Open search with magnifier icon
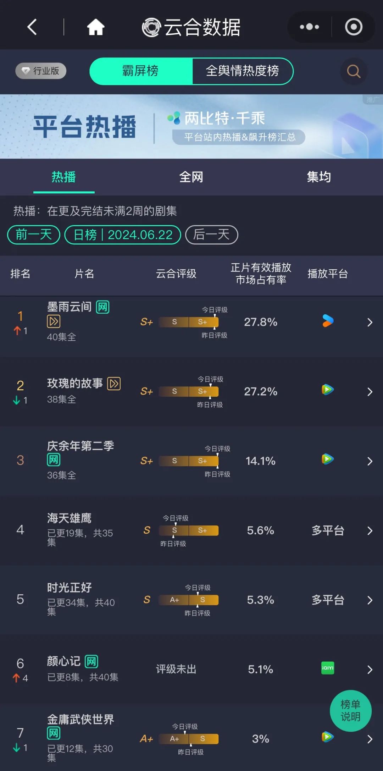Viewport: 383px width, 771px height. click(354, 71)
